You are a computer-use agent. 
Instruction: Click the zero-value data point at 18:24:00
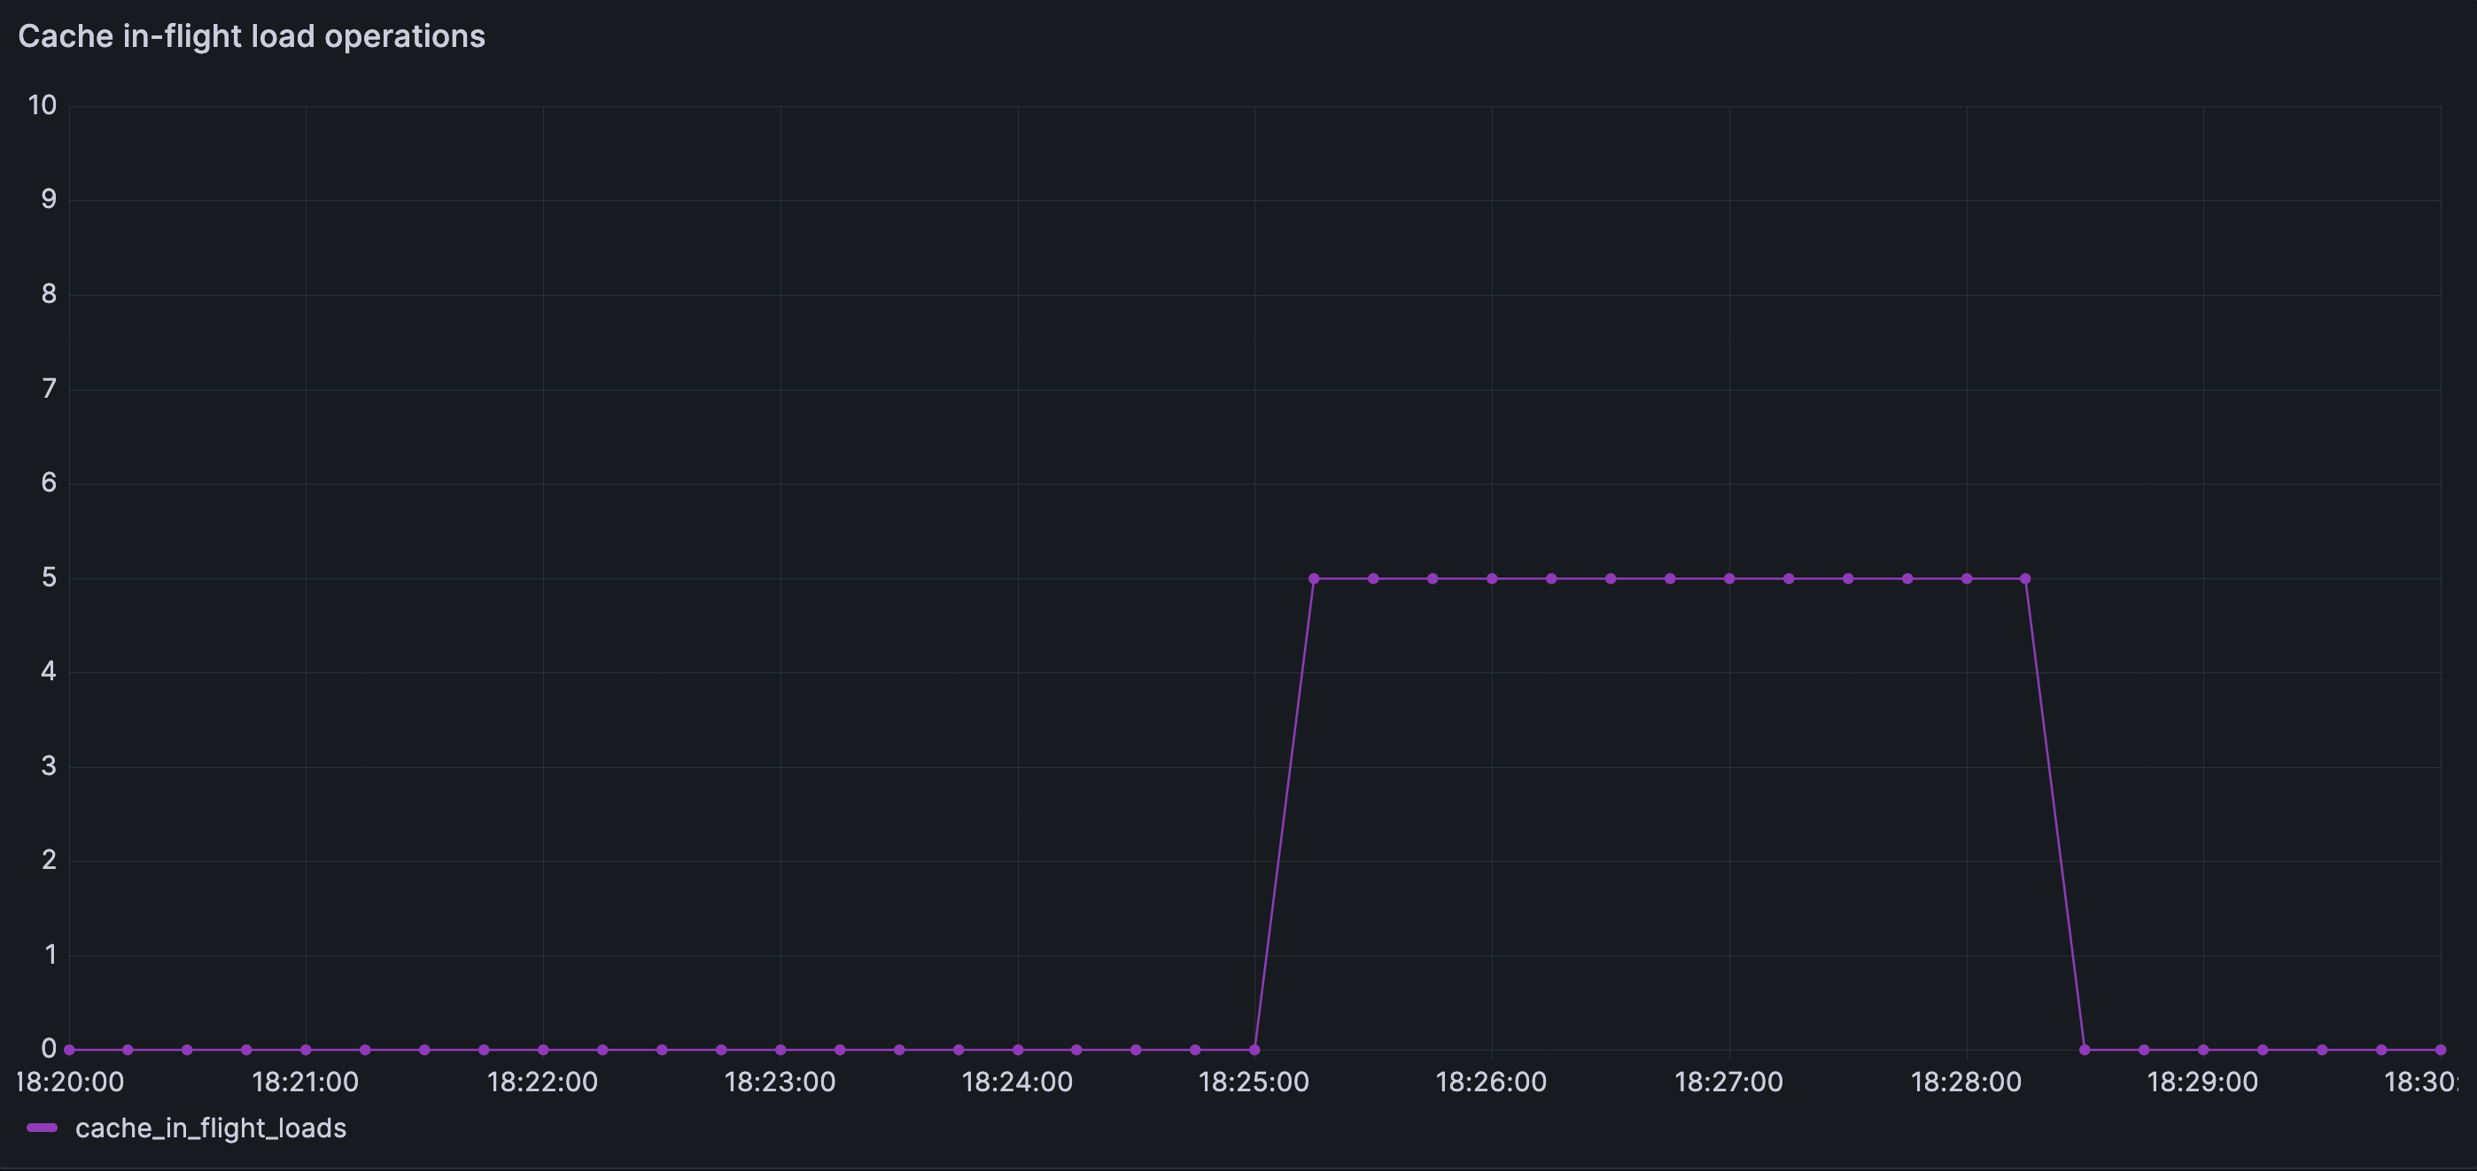pos(1017,1049)
